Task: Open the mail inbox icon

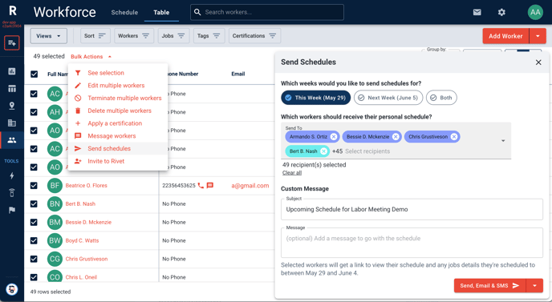Action: tap(477, 12)
